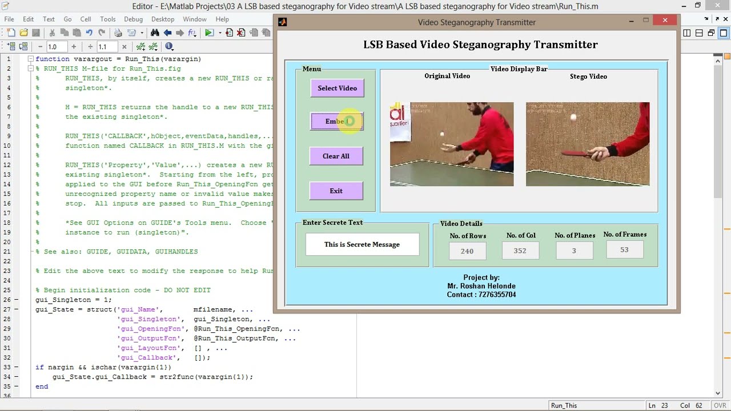Image resolution: width=731 pixels, height=411 pixels.
Task: Copy selection using the toolbar copy icon
Action: pyautogui.click(x=64, y=33)
